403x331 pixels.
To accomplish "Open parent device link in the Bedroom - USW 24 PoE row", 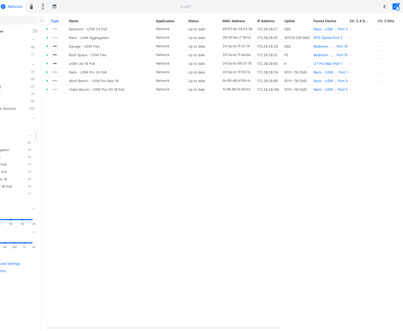I will pyautogui.click(x=331, y=29).
